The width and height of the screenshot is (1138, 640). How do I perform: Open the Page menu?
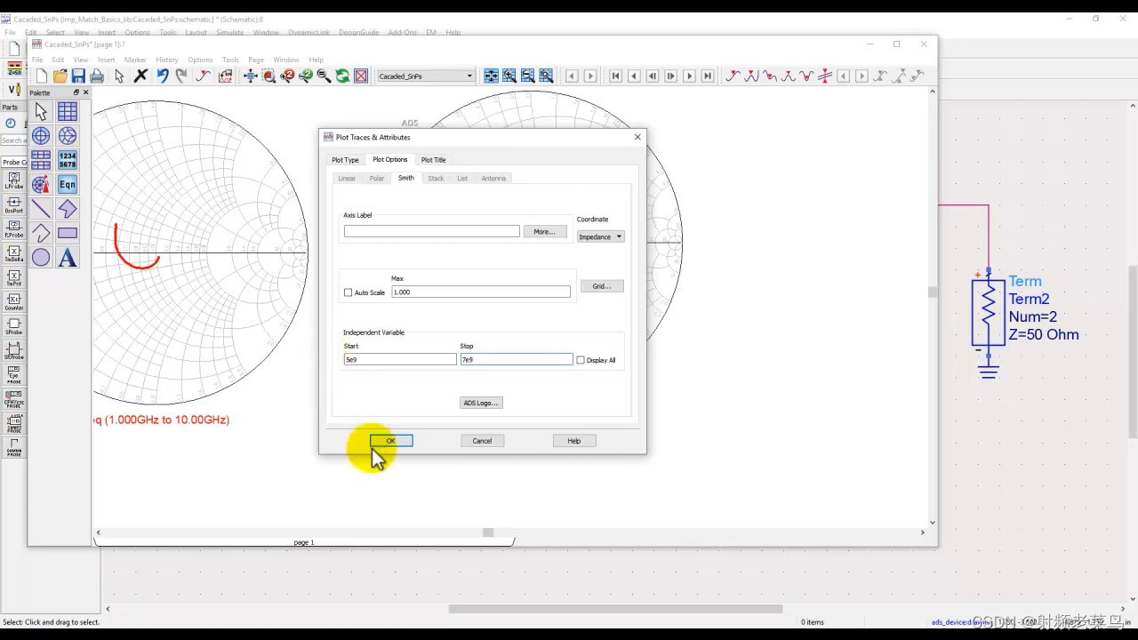[x=256, y=60]
